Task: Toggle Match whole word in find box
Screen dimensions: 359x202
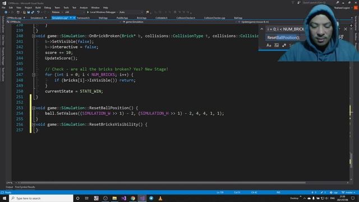Action: click(x=277, y=45)
